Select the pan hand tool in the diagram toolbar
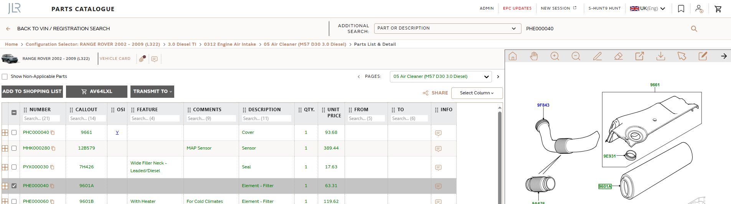Viewport: 731px width, 204px height. (534, 56)
